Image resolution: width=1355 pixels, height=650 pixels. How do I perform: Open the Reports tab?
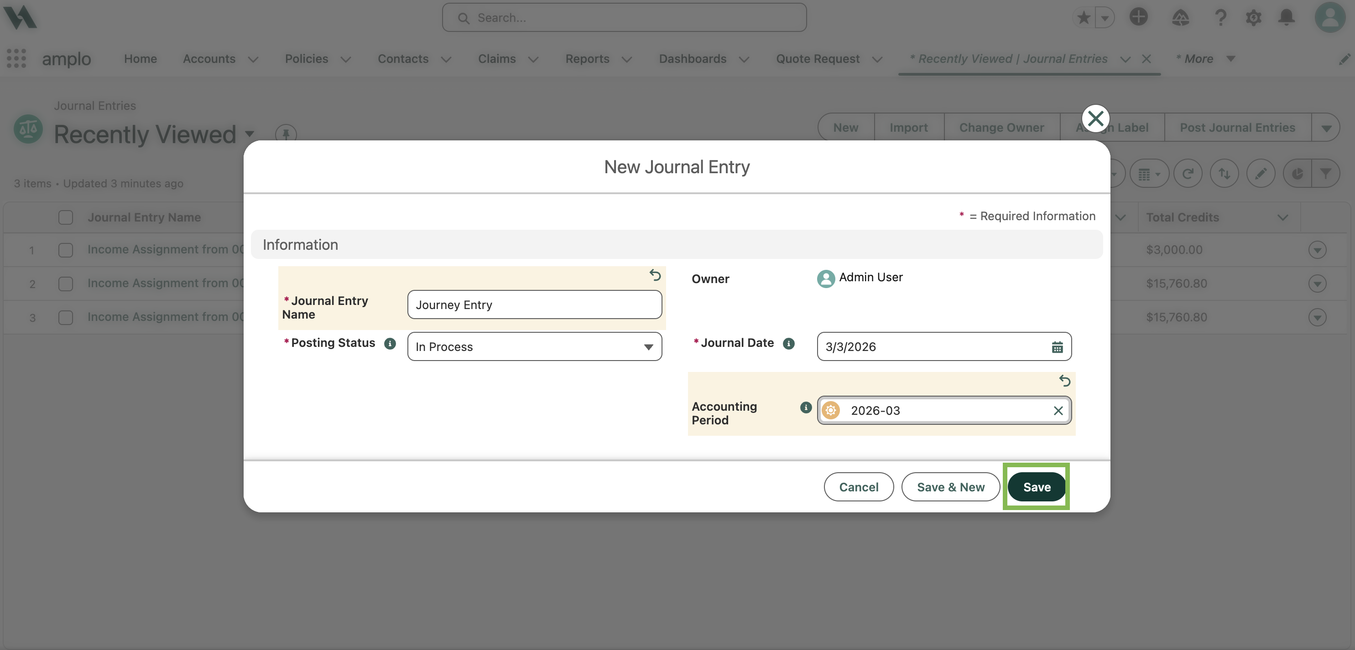click(x=587, y=59)
